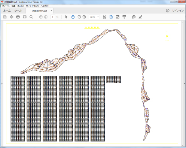This screenshot has width=186, height=148.
Task: Activate the Hand pan tool
Action: click(73, 17)
